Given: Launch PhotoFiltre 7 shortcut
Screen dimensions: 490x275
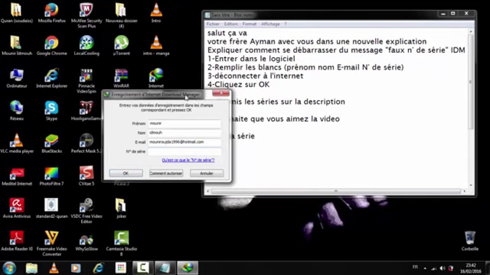Looking at the screenshot, I should (52, 176).
